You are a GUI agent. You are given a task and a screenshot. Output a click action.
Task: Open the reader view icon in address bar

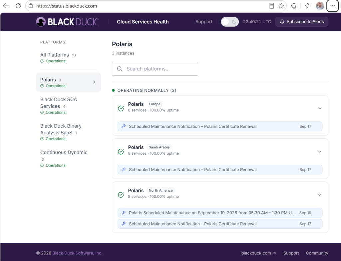(x=271, y=6)
